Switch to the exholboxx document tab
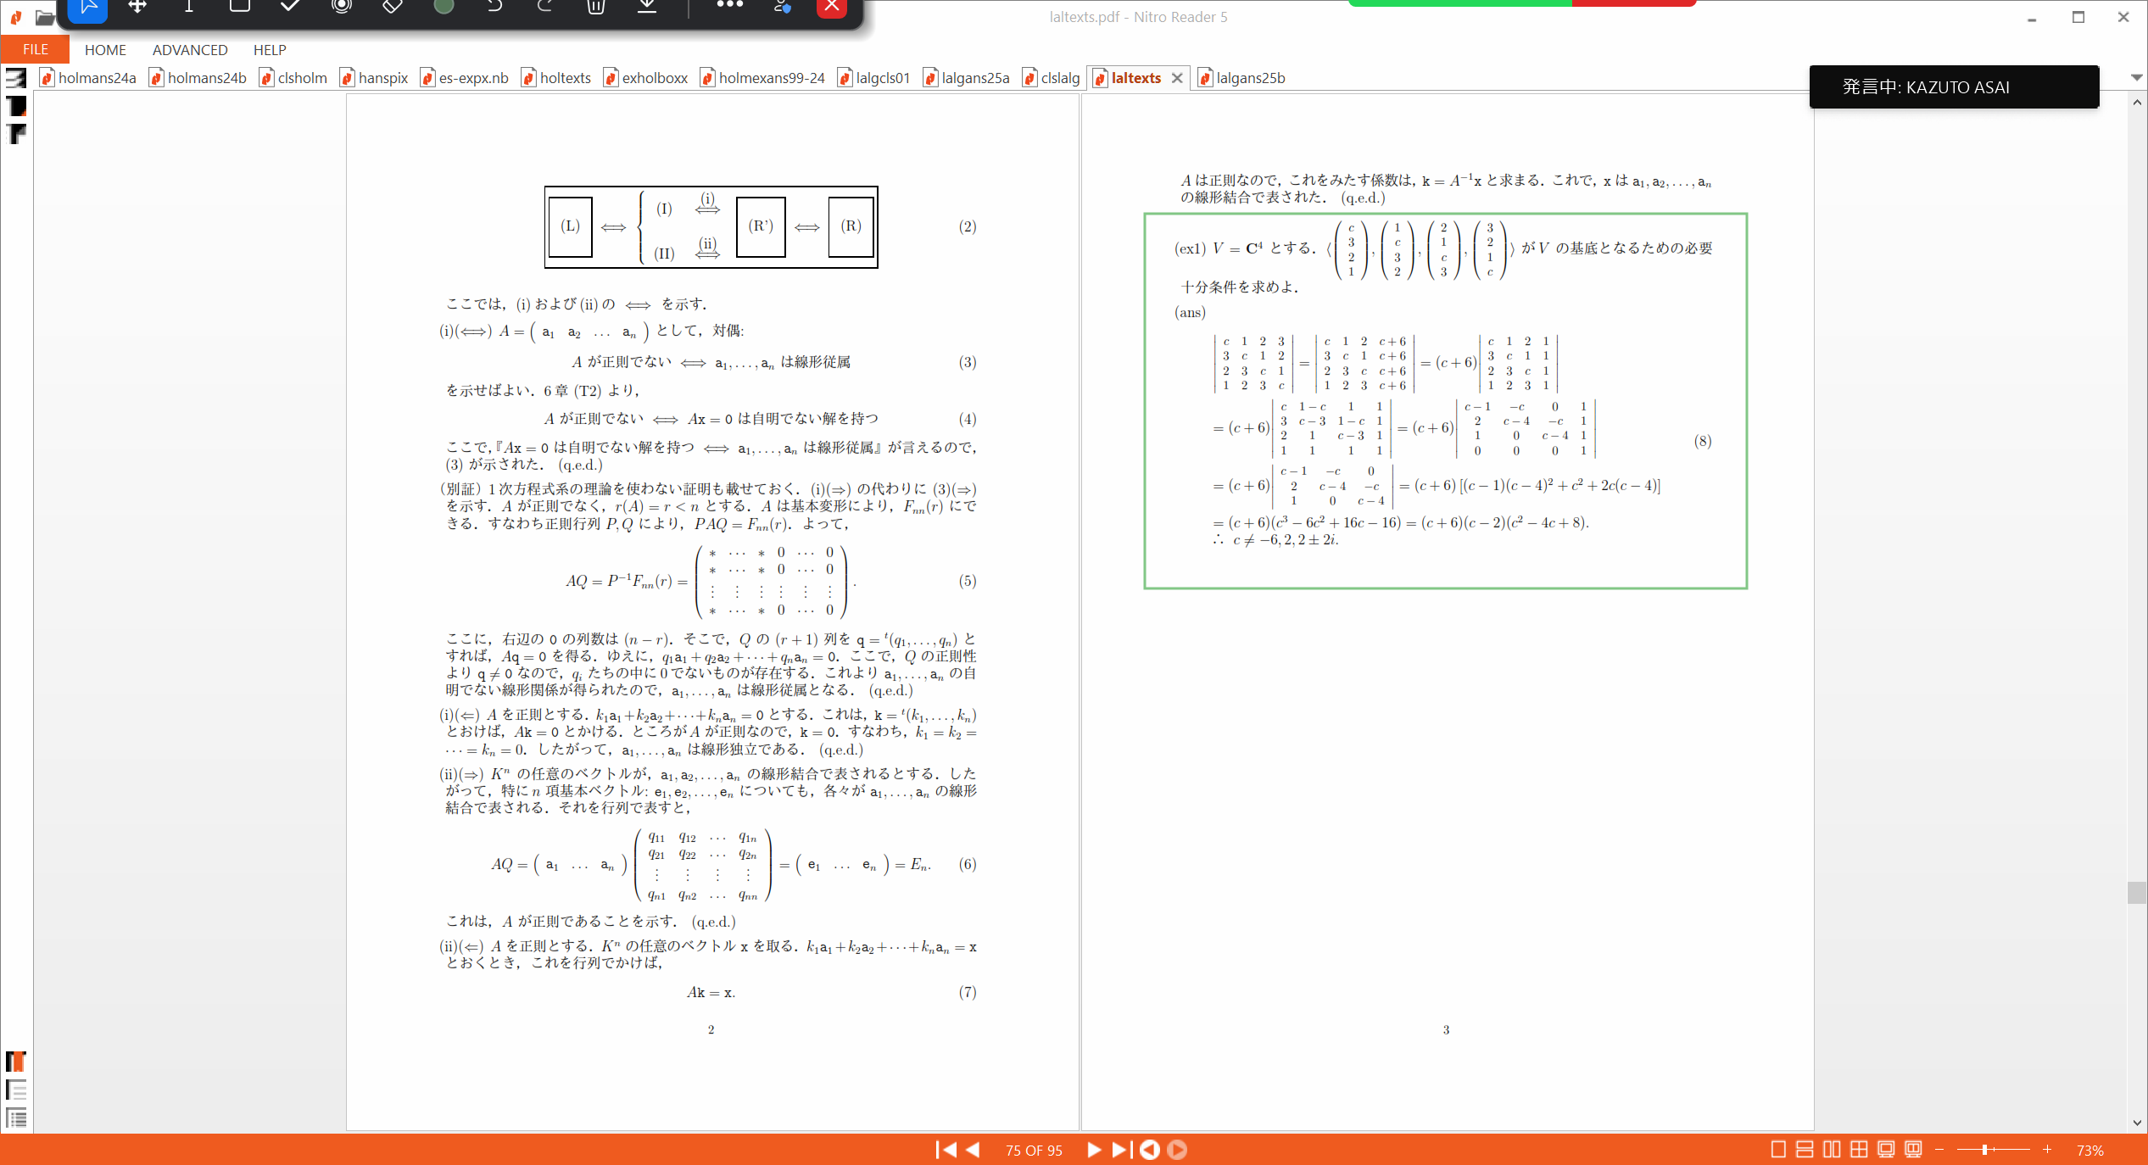 645,78
